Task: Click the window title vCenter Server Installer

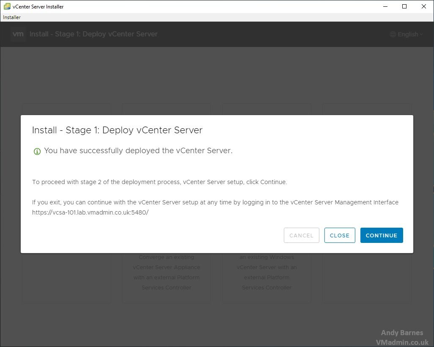Action: pos(38,7)
